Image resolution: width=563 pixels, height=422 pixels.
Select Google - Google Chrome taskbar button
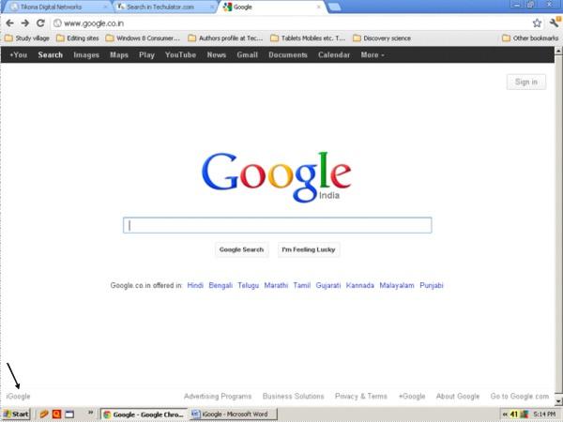point(144,414)
